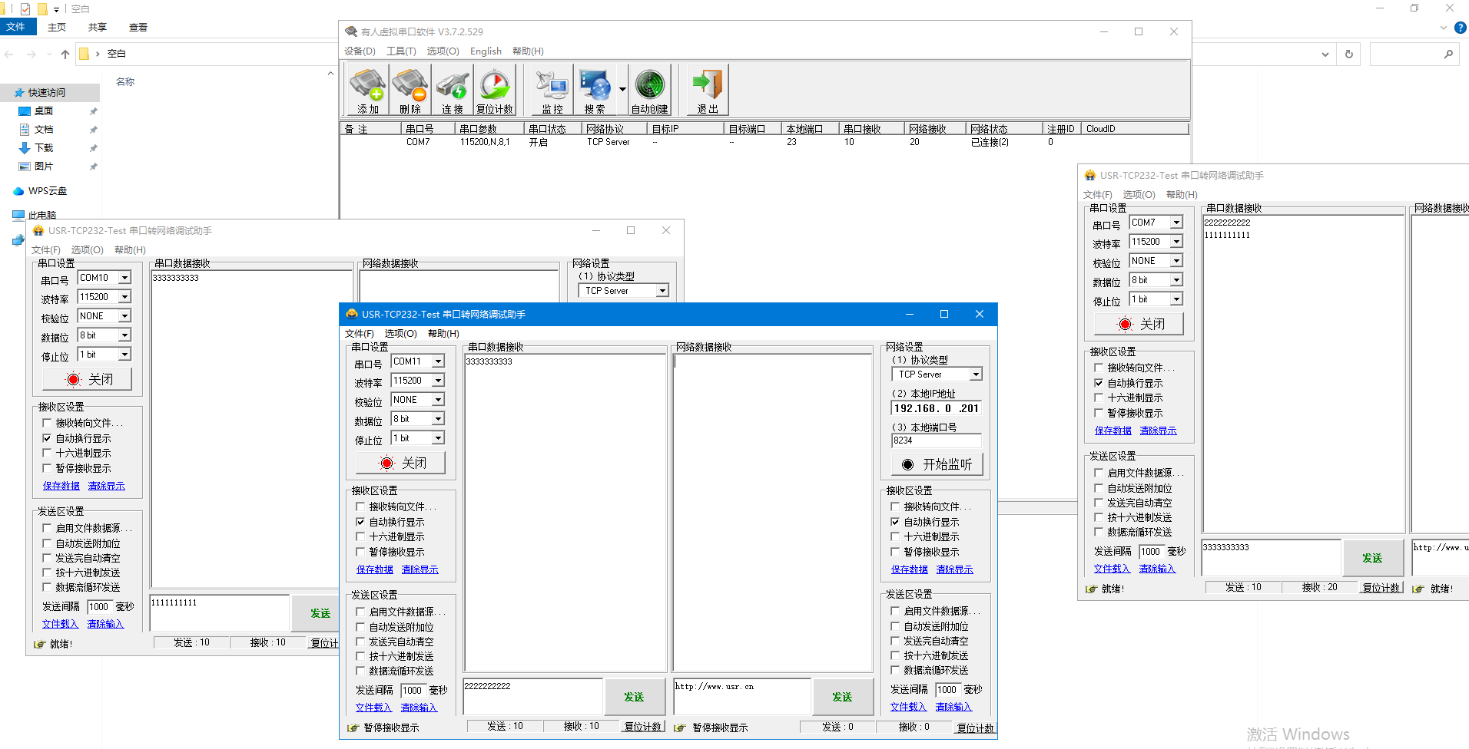This screenshot has width=1469, height=749.
Task: Click the Delete (删除) port toolbar icon
Action: 410,91
